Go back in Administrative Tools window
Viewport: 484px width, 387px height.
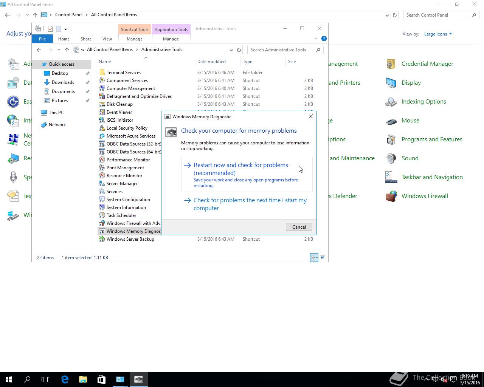[39, 50]
